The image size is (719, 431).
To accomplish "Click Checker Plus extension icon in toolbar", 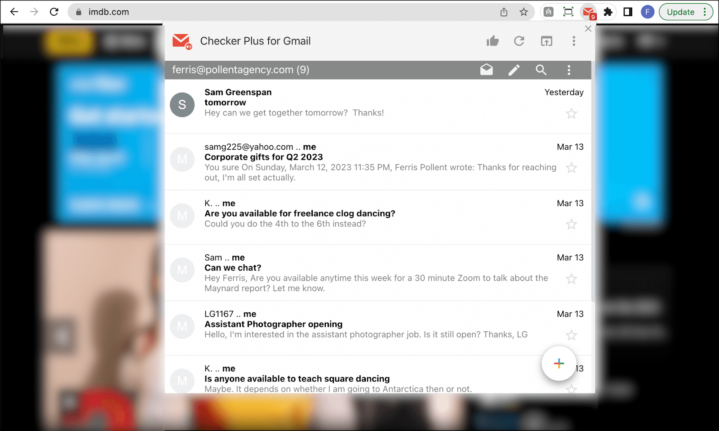I will pos(588,12).
